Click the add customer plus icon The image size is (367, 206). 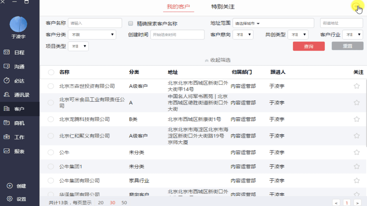[356, 7]
